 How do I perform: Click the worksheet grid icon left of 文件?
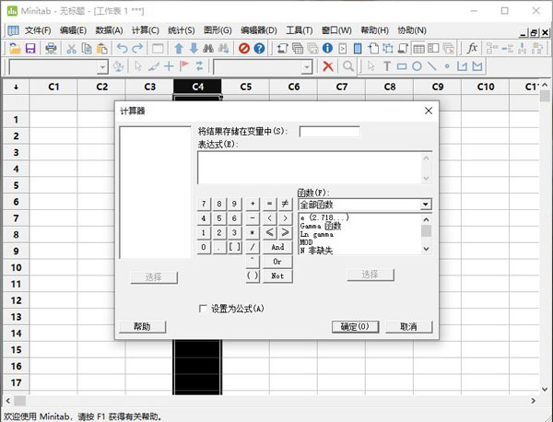[14, 30]
